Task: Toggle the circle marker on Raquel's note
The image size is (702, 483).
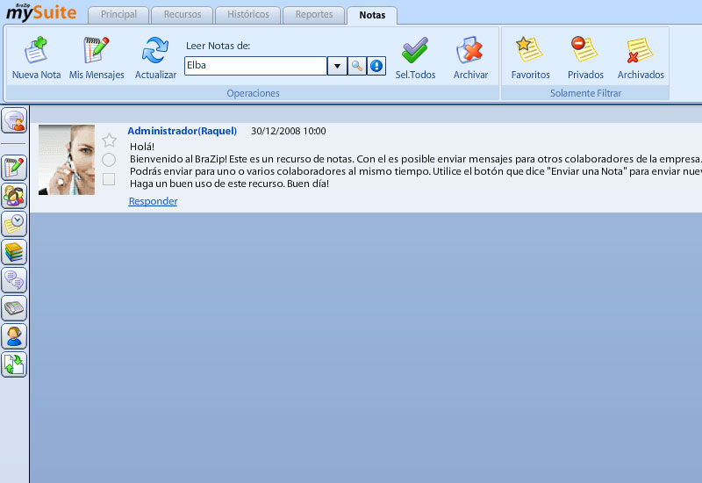Action: click(x=109, y=160)
